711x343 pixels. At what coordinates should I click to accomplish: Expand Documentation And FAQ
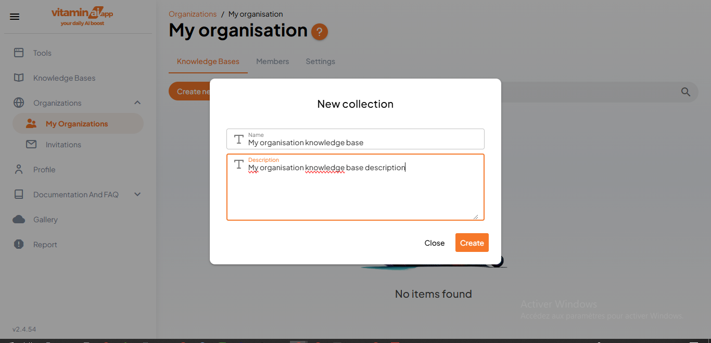(137, 194)
